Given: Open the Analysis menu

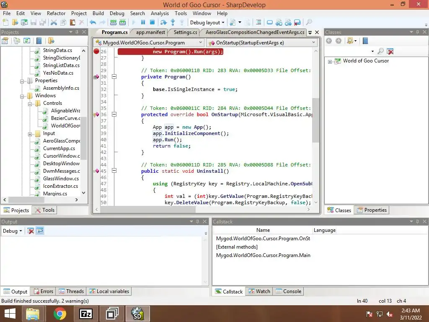Looking at the screenshot, I should pos(160,13).
